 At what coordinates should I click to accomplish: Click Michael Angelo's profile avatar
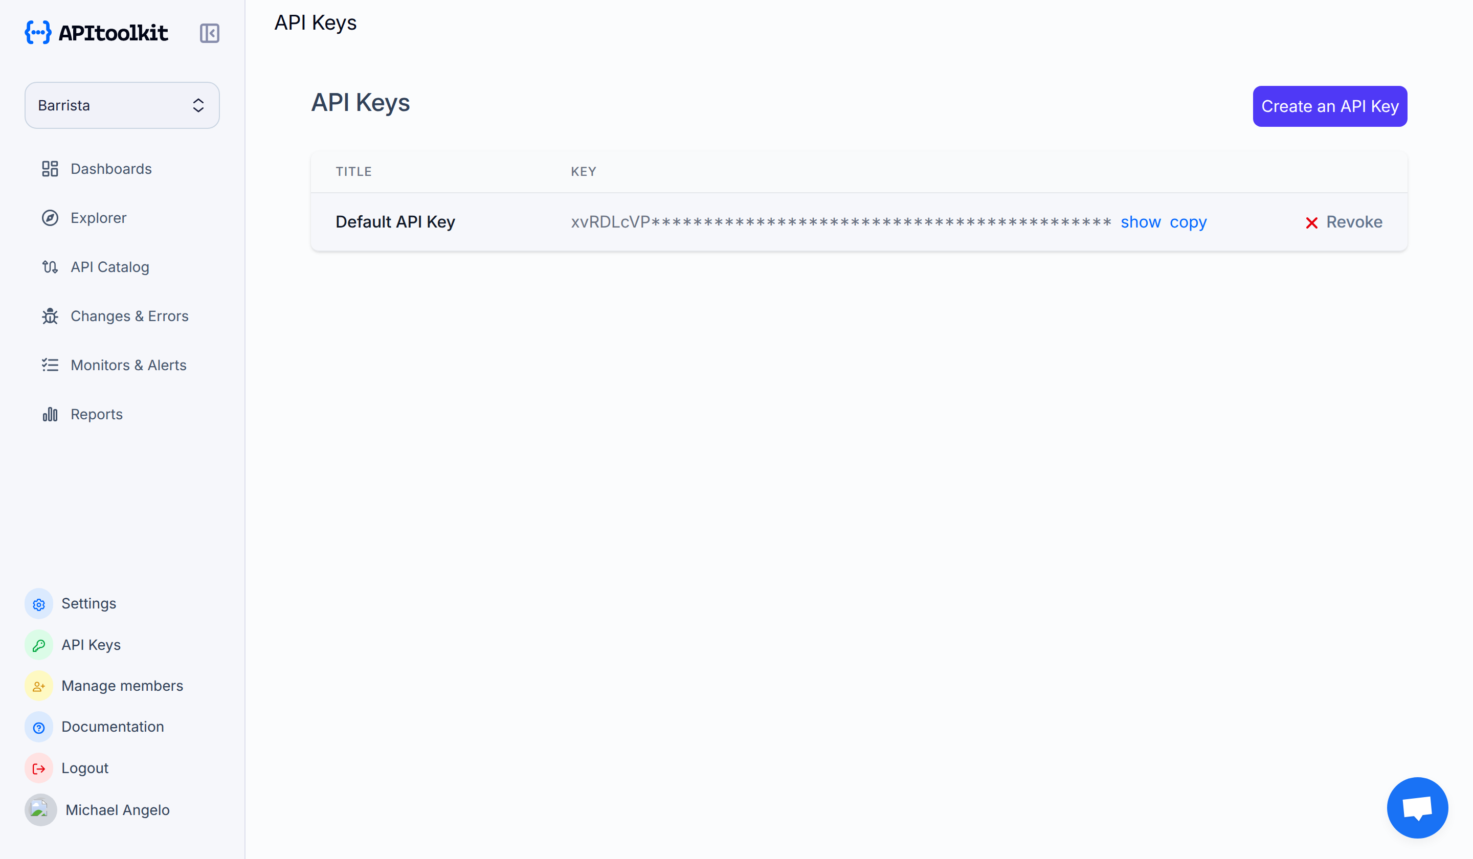click(x=39, y=810)
